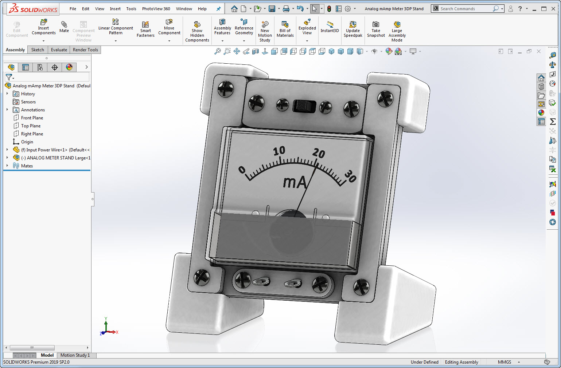Click Take Snapshot camera icon
This screenshot has width=561, height=368.
(x=375, y=24)
